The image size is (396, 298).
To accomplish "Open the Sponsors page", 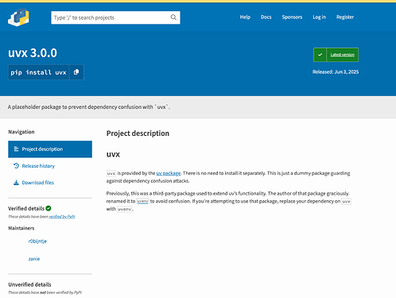I will (292, 17).
